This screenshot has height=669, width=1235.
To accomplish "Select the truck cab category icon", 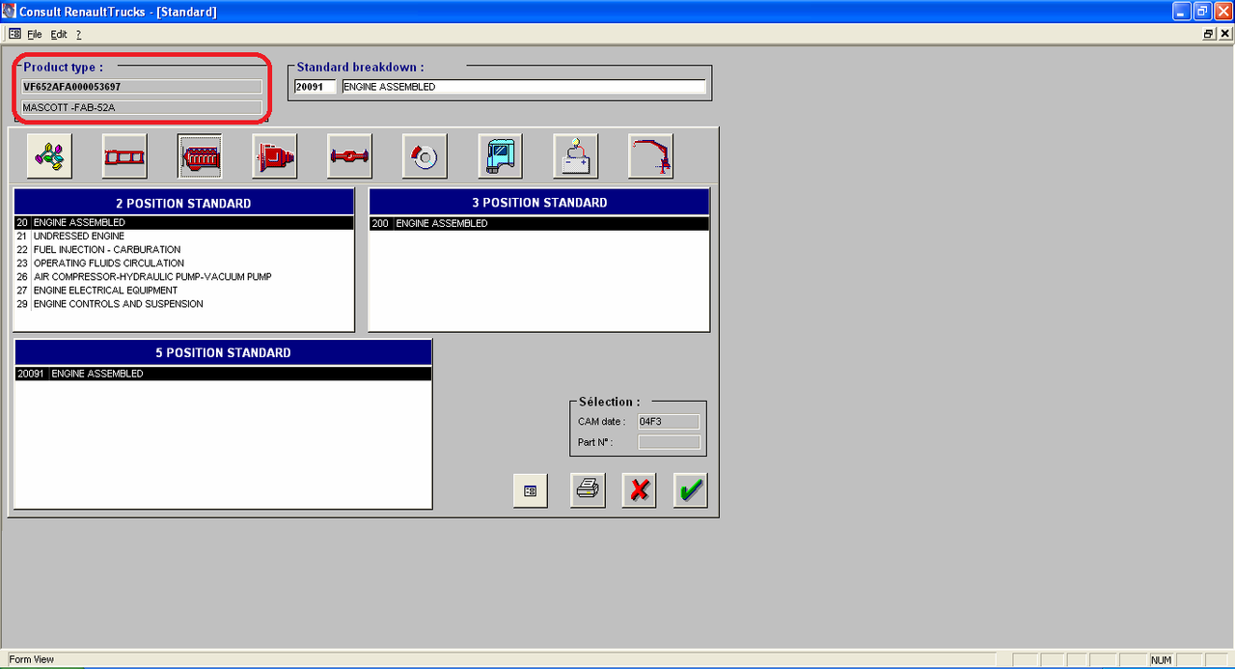I will [501, 155].
